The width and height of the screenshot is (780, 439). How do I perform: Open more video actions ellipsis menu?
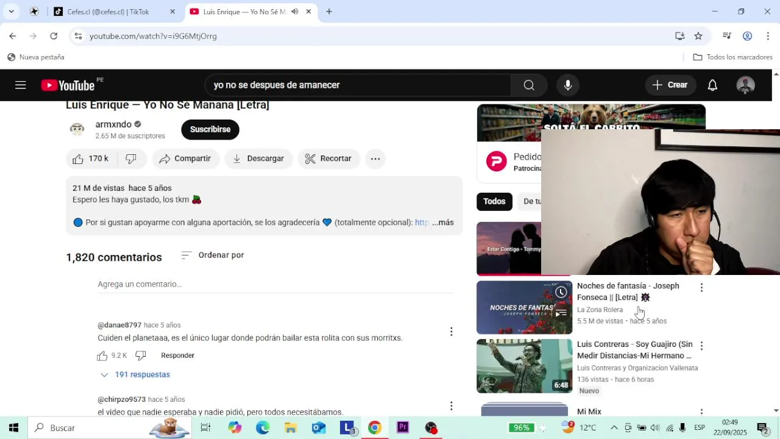pos(375,159)
